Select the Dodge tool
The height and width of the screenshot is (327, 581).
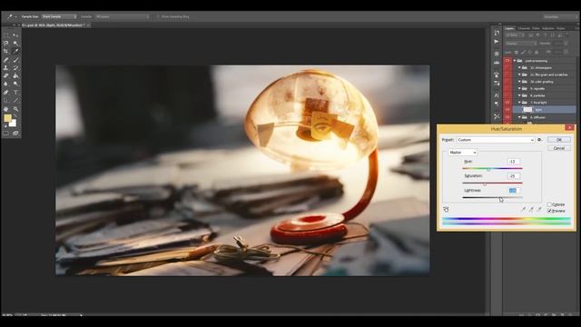[15, 84]
